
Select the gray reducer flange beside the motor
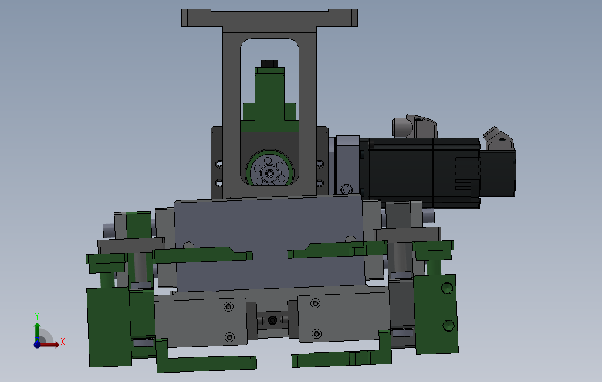347,165
